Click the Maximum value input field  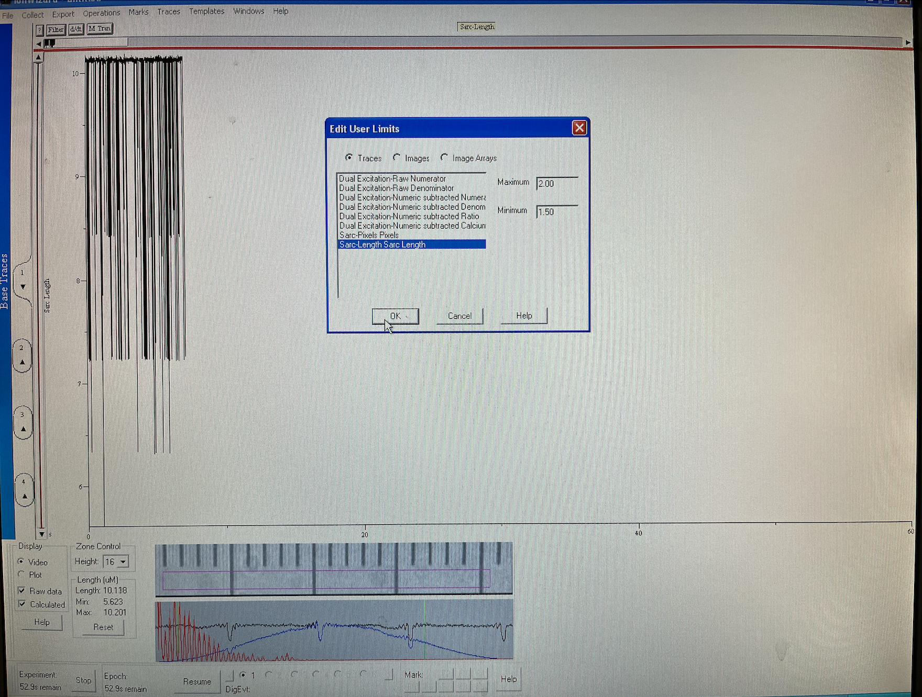point(557,184)
